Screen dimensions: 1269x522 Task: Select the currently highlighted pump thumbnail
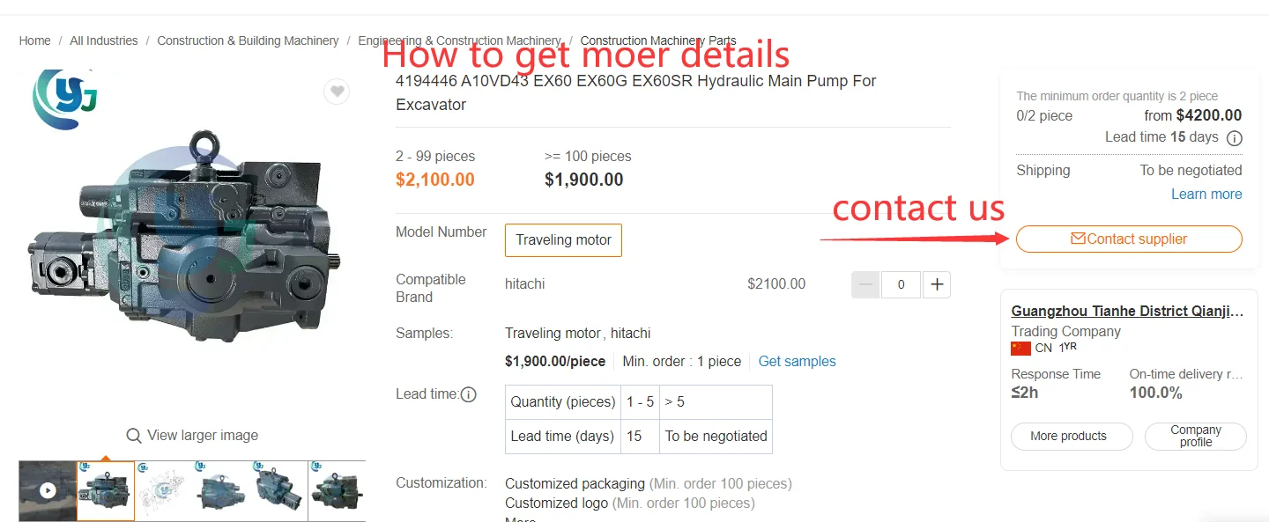106,490
